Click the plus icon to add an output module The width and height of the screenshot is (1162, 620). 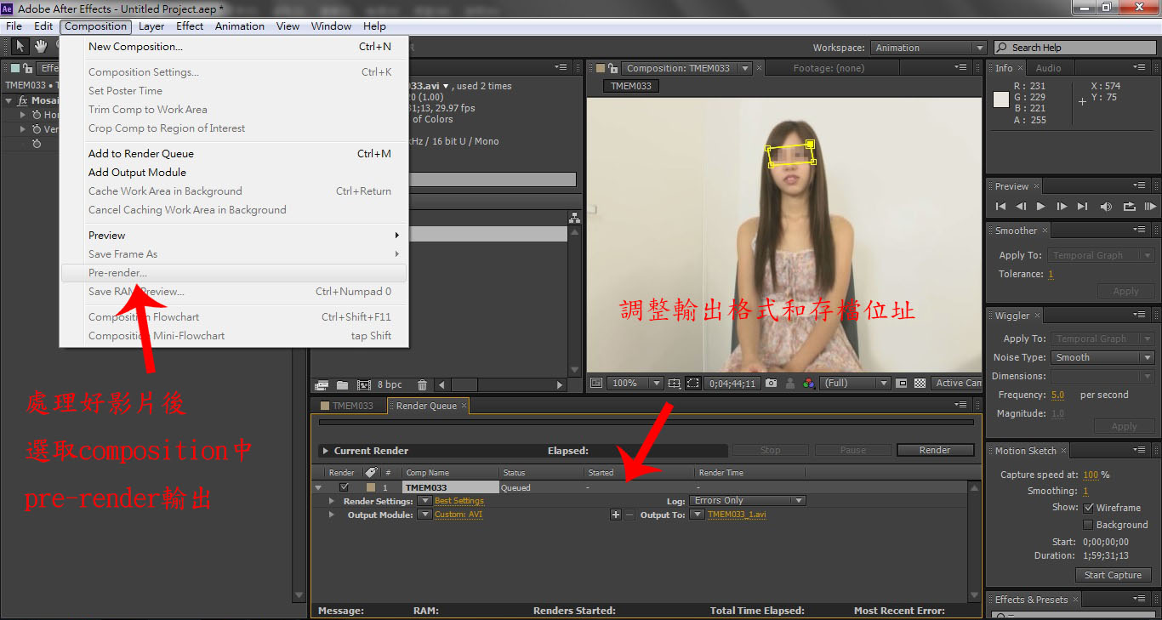(616, 515)
